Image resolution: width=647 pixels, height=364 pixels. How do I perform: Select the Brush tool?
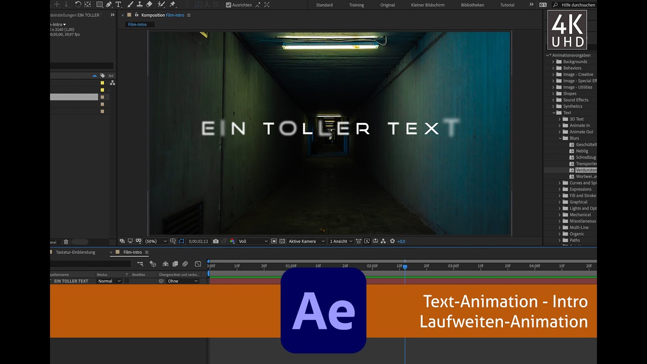click(x=130, y=5)
